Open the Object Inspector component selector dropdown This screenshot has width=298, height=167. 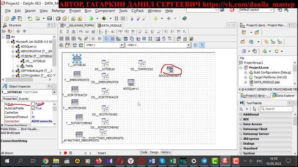click(54, 92)
